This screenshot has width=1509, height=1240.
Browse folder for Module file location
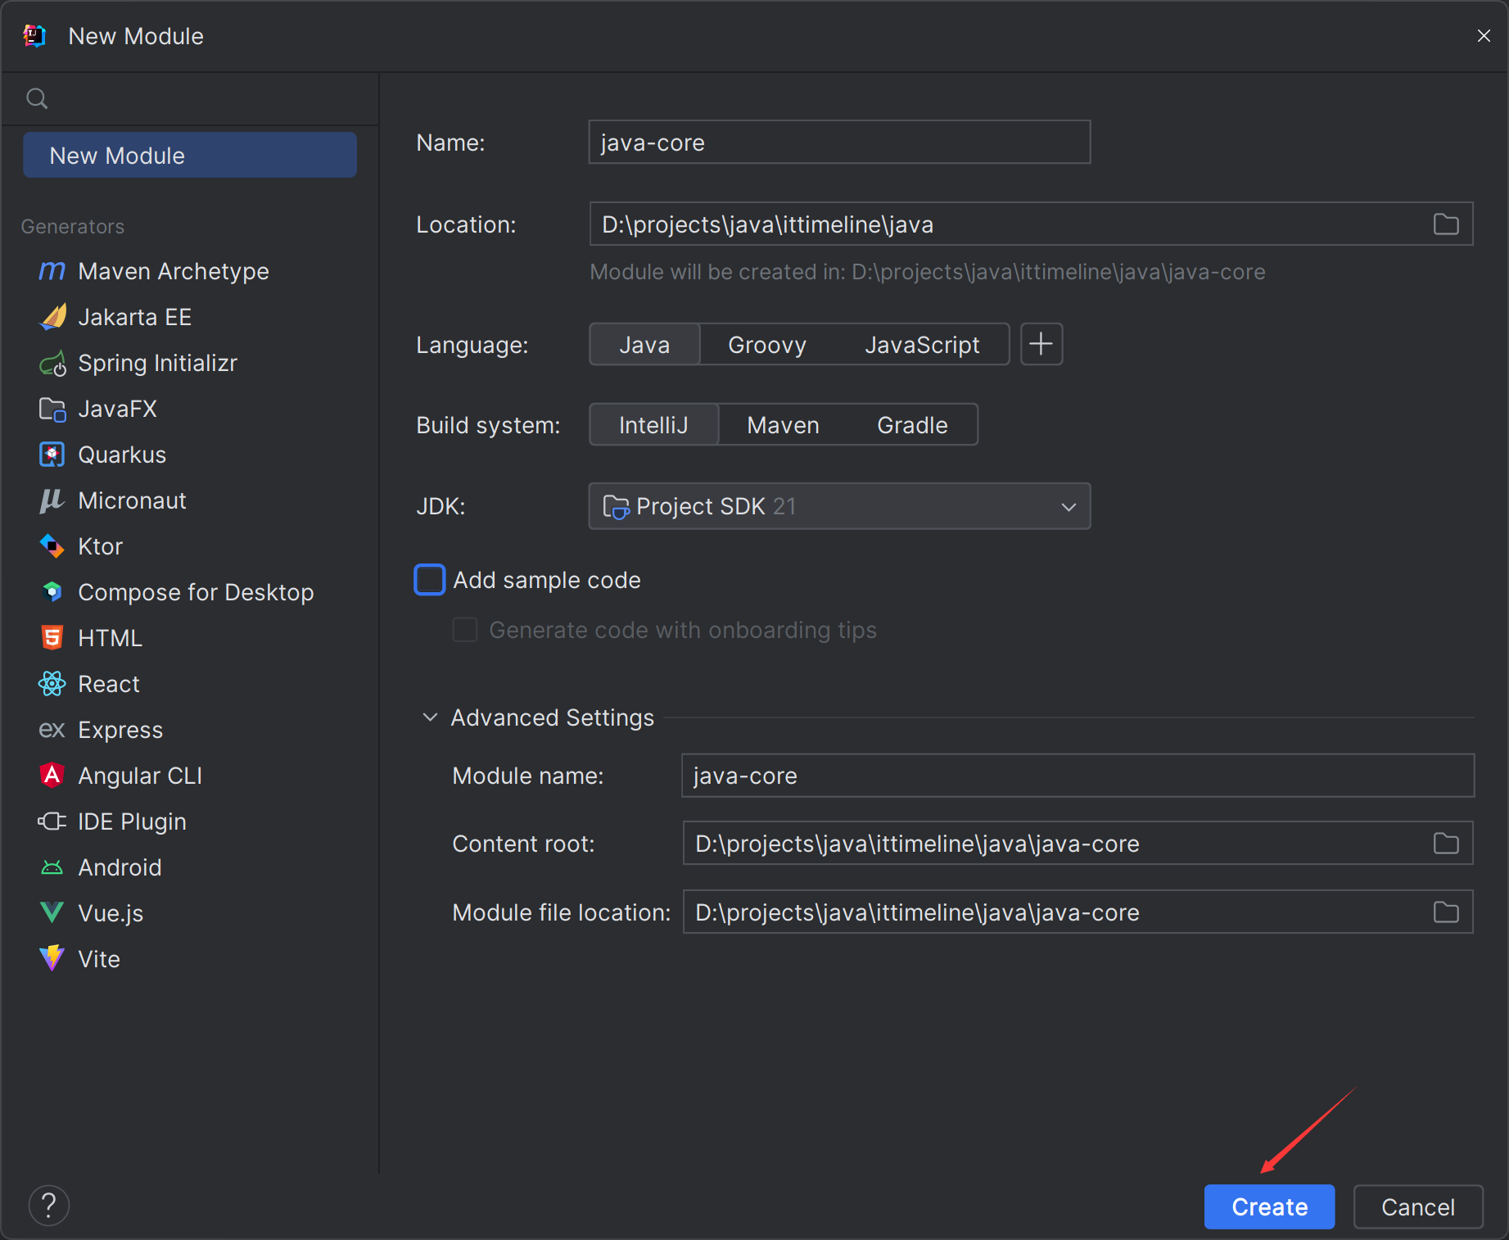point(1446,912)
